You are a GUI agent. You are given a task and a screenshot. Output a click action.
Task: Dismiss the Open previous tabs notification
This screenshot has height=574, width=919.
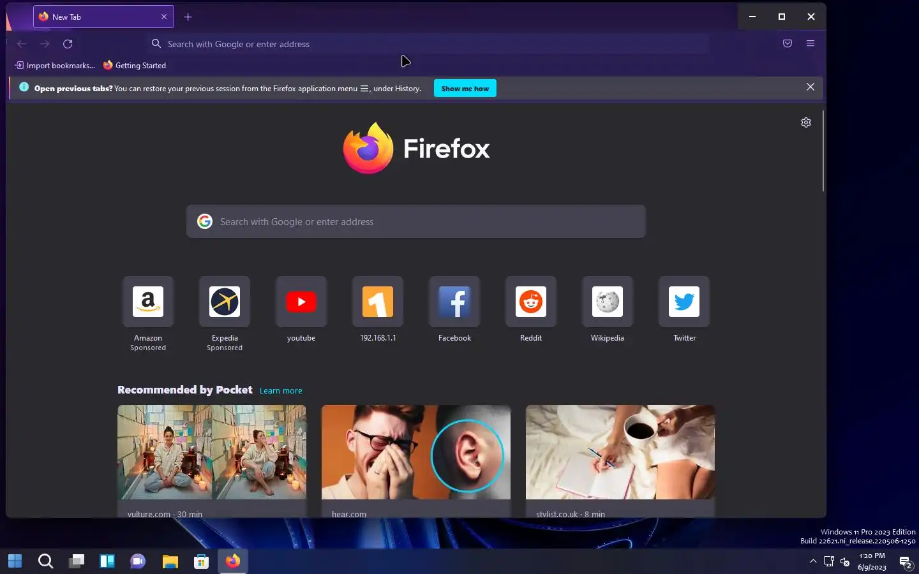(811, 87)
